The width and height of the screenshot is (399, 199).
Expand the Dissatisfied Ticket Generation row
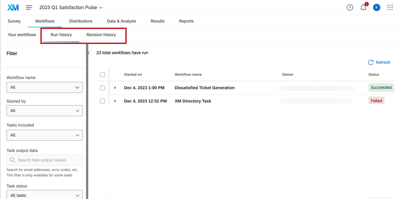click(115, 88)
